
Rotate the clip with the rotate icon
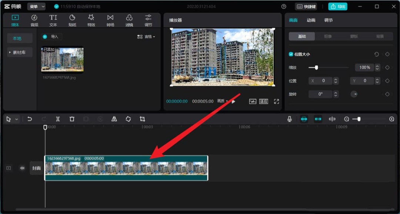pyautogui.click(x=128, y=119)
